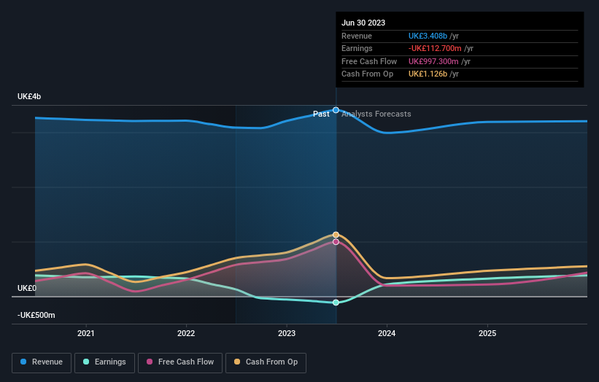Click the 'Earnings' row label in tooltip

[357, 48]
